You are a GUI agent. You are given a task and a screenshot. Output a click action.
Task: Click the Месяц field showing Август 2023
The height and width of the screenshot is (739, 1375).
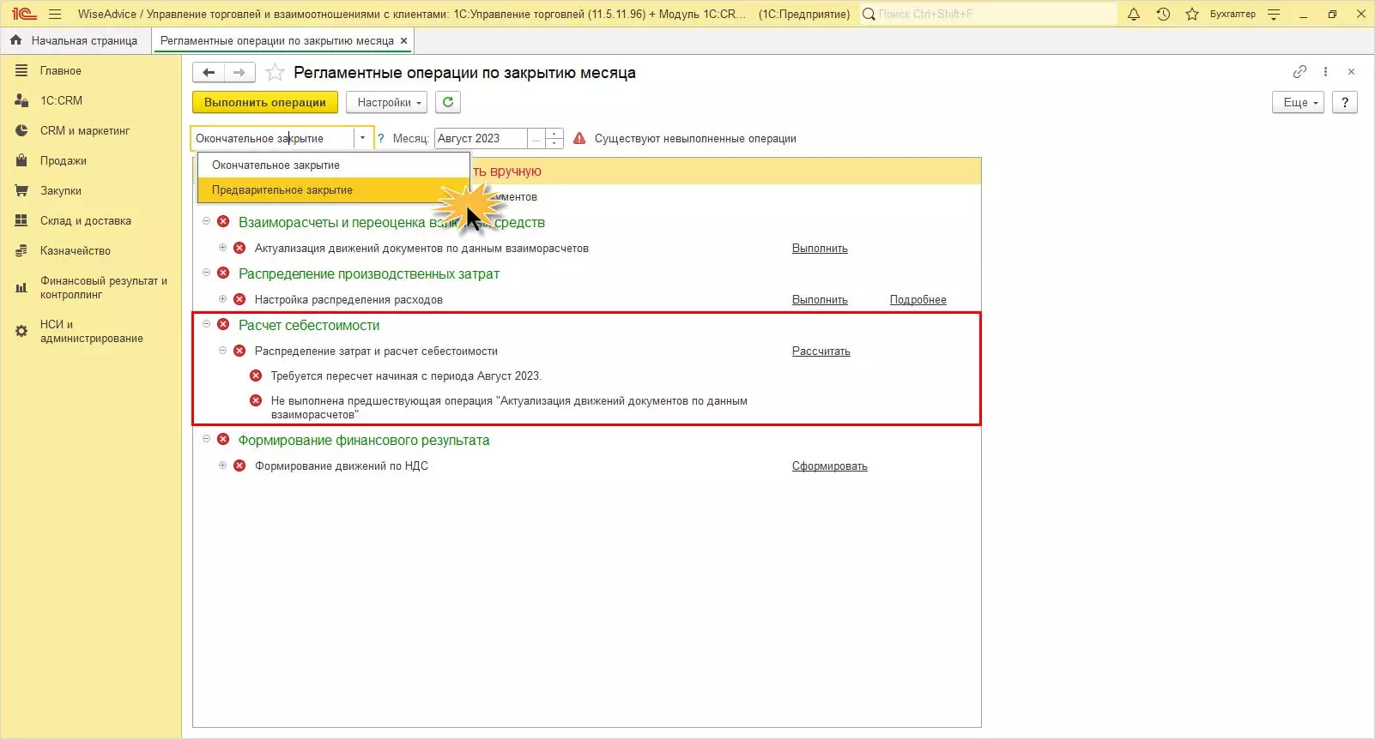click(x=481, y=138)
